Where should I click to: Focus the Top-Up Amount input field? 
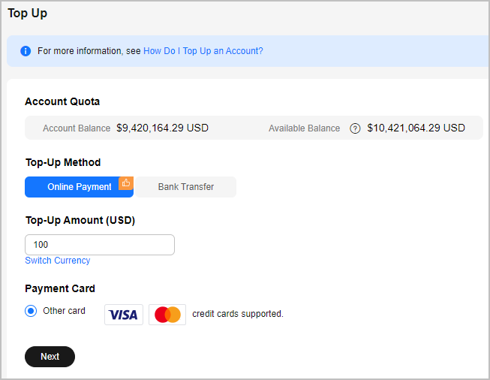click(100, 245)
